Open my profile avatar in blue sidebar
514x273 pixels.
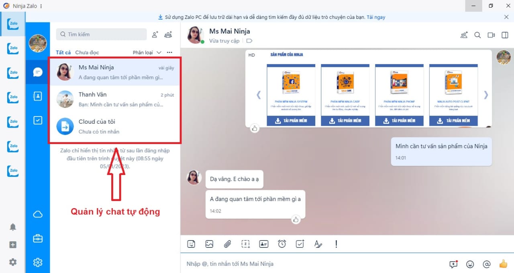pos(38,43)
